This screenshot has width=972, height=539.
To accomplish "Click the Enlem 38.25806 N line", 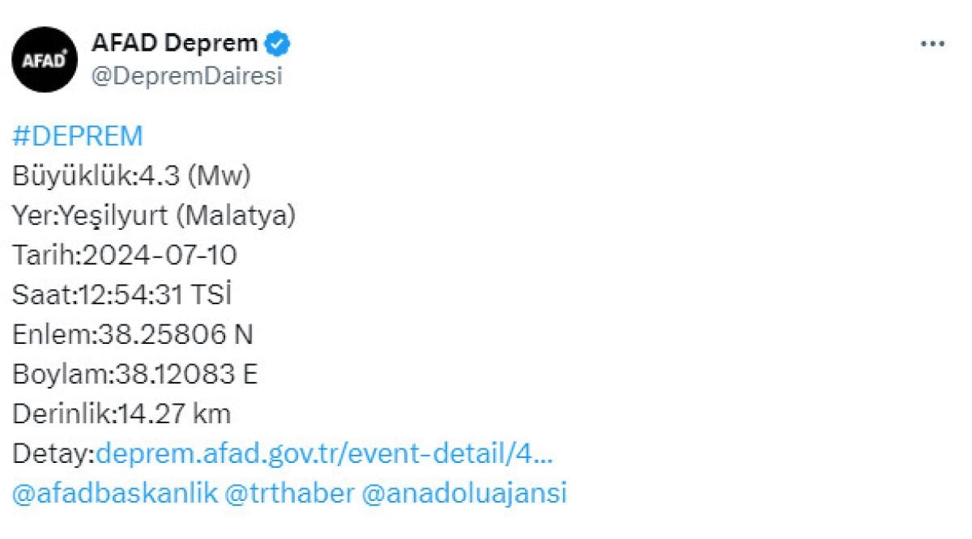I will pos(134,334).
